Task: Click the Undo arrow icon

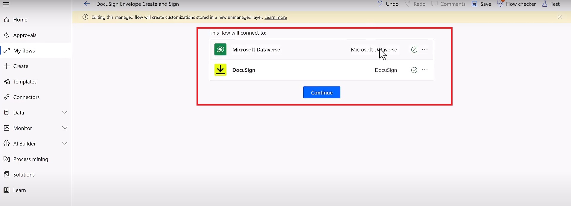Action: (x=380, y=4)
